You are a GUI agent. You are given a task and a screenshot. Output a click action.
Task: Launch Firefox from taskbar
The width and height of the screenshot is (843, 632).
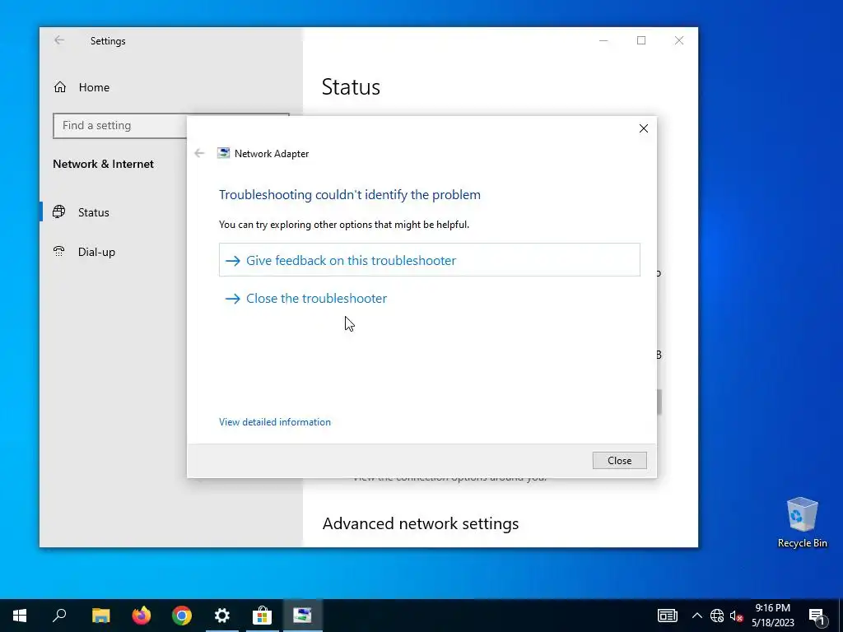coord(142,616)
